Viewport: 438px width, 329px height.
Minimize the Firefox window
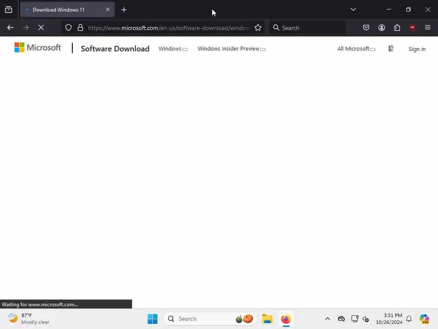[389, 9]
